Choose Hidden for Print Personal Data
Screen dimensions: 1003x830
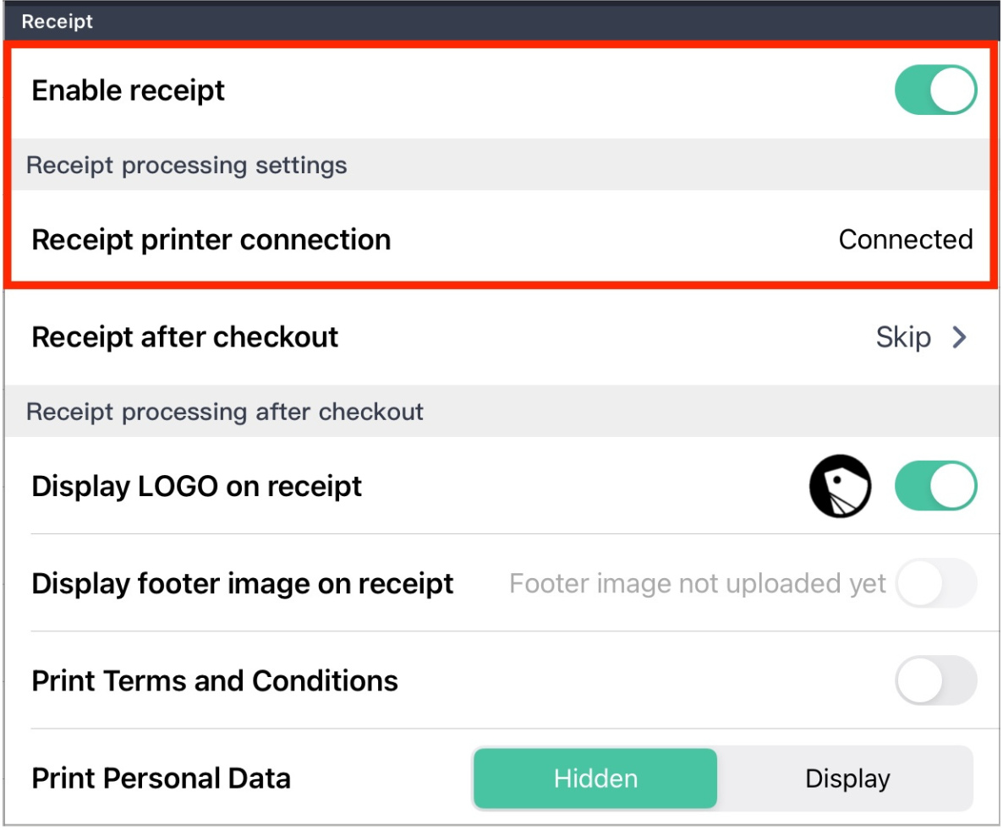[595, 778]
